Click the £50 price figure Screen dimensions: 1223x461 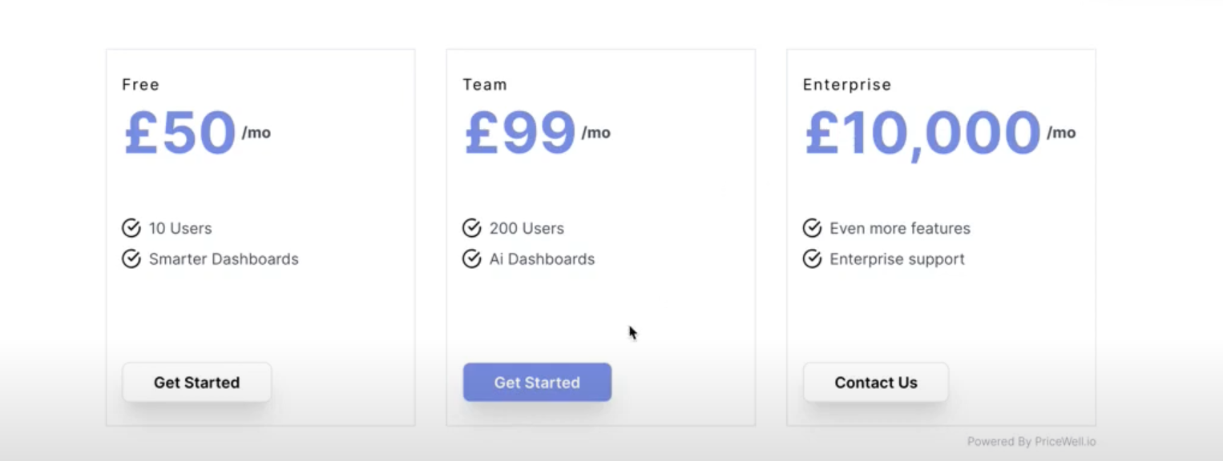coord(180,133)
